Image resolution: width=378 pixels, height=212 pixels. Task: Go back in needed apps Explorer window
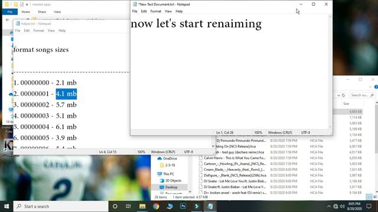(8, 19)
